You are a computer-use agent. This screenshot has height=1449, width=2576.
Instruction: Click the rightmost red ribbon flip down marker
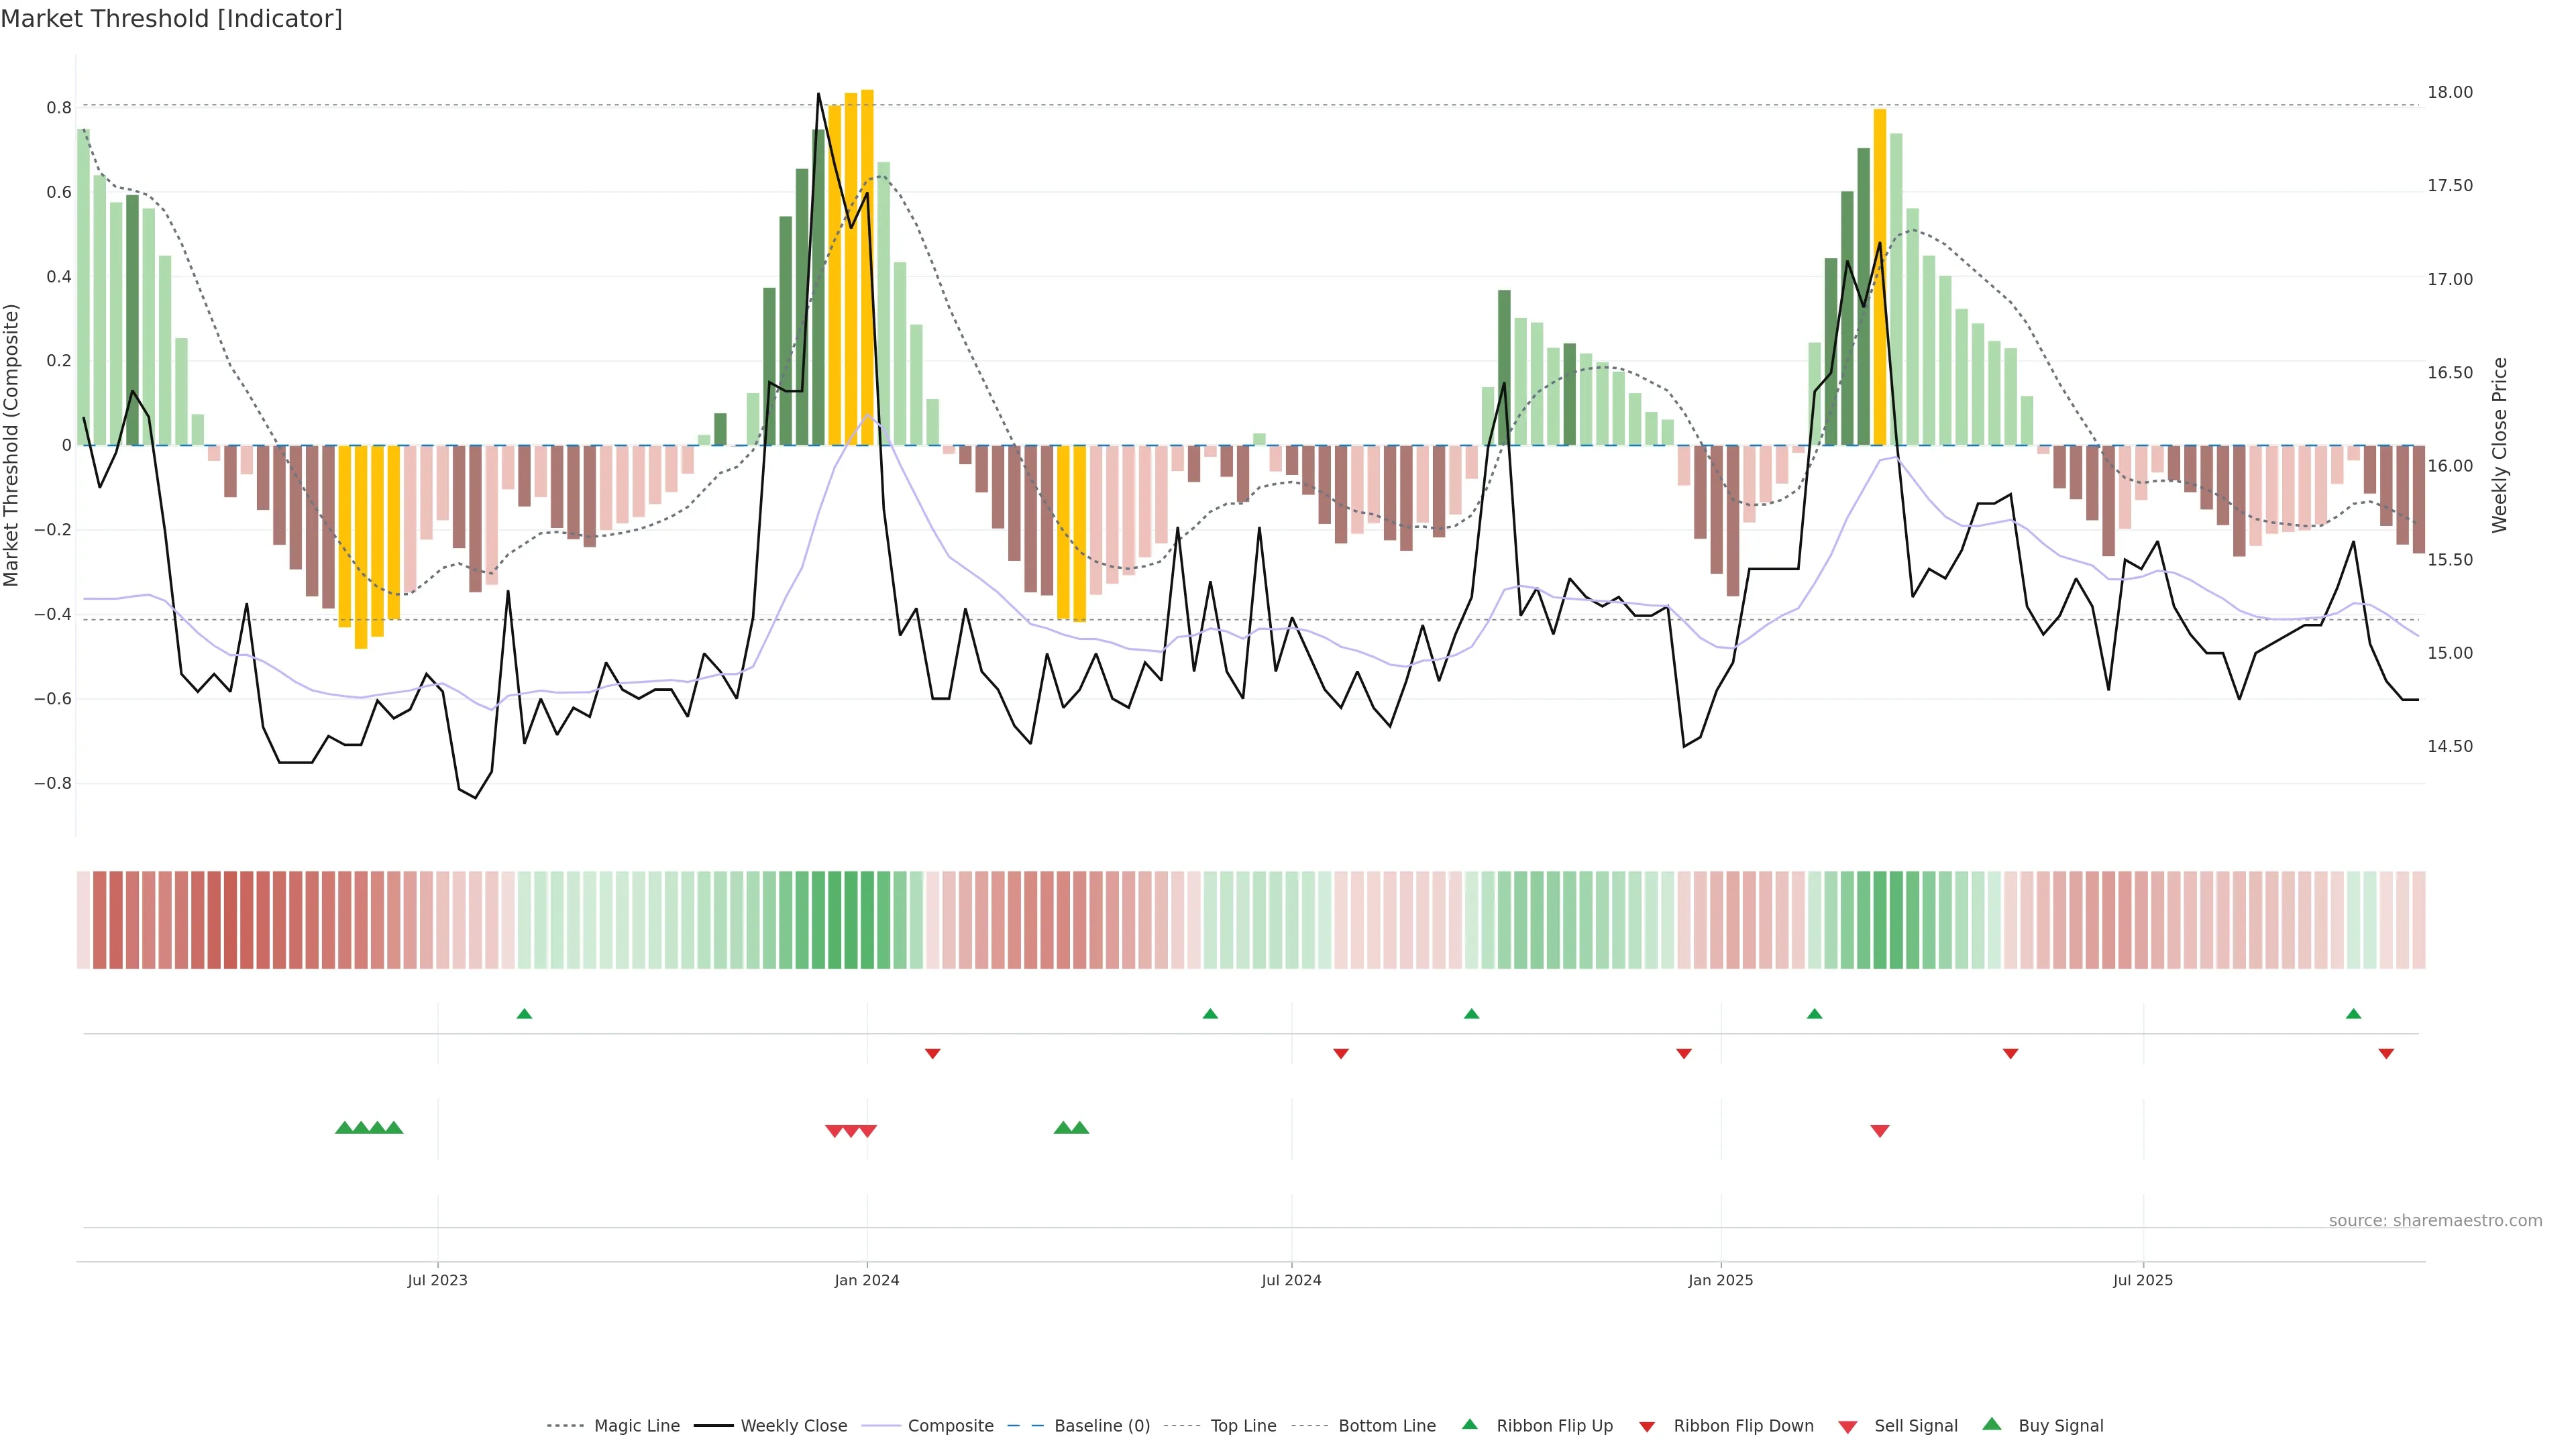coord(2386,1054)
